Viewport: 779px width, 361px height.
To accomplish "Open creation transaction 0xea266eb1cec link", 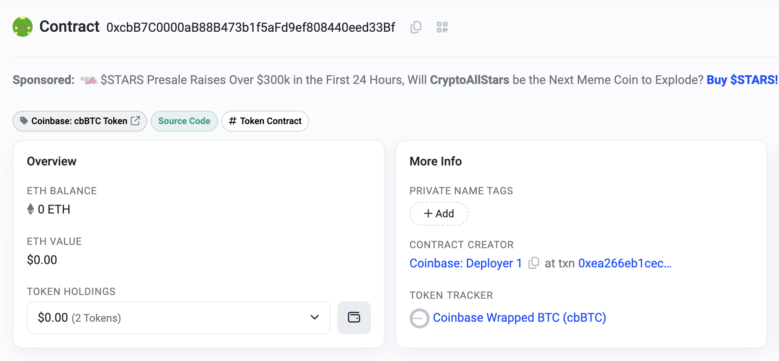I will tap(625, 263).
